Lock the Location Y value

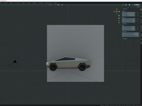[138, 14]
